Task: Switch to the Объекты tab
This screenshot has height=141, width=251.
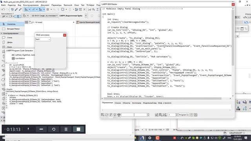Action: (x=126, y=103)
